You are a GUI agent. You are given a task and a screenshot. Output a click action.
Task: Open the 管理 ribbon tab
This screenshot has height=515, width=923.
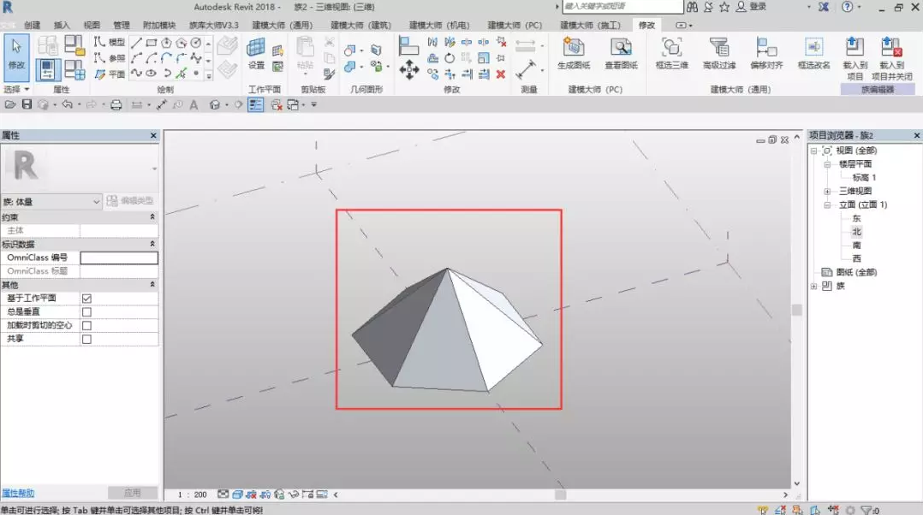(x=122, y=26)
